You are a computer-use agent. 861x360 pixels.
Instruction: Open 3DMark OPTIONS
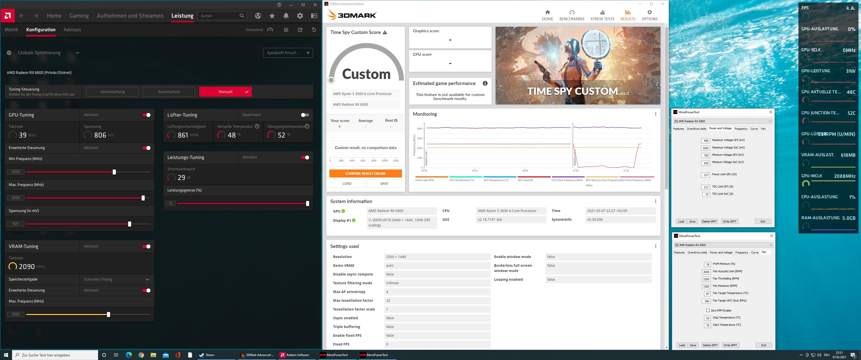(650, 15)
